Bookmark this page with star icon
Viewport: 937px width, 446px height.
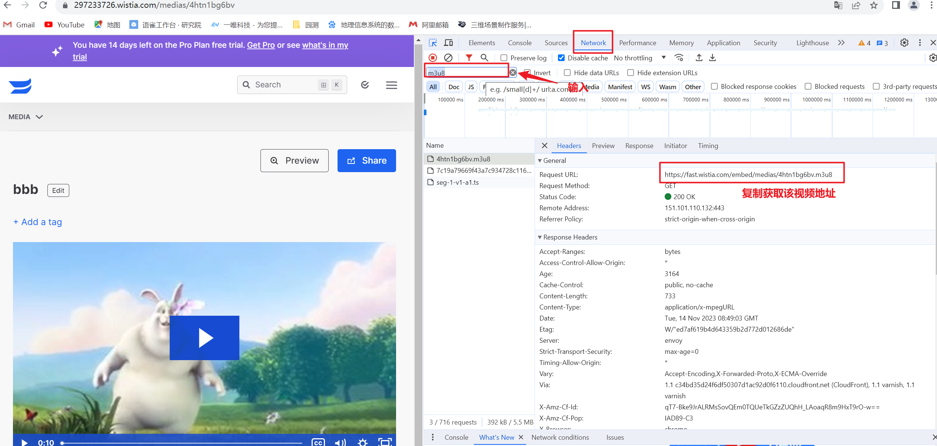coord(874,5)
